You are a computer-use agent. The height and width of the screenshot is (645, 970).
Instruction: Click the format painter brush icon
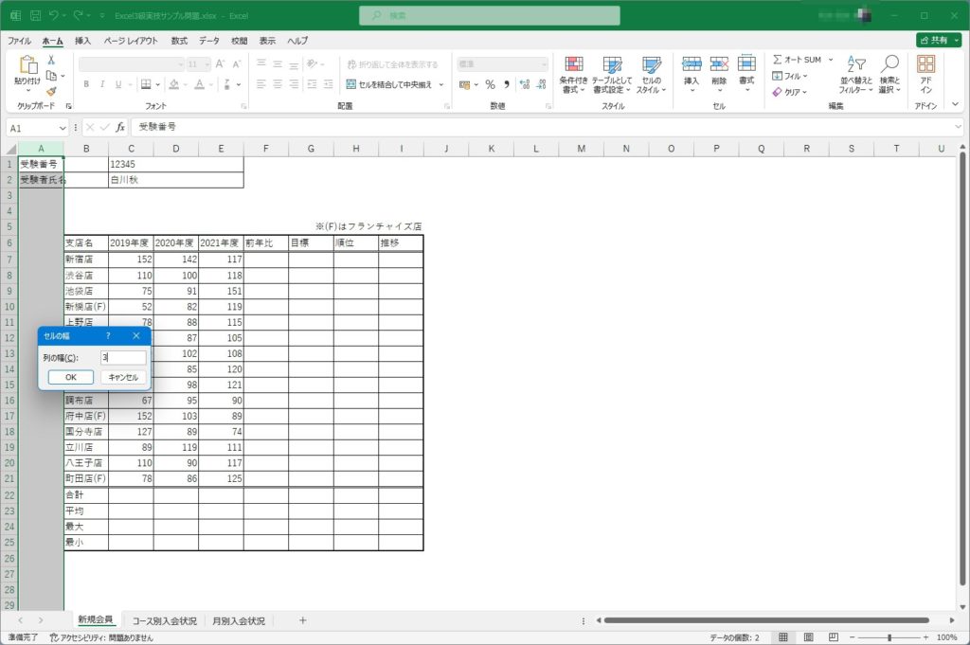point(51,92)
